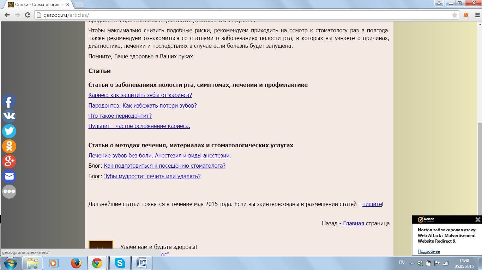Screen dimensions: 482x270
Task: Open Firefox from the taskbar
Action: tap(76, 263)
